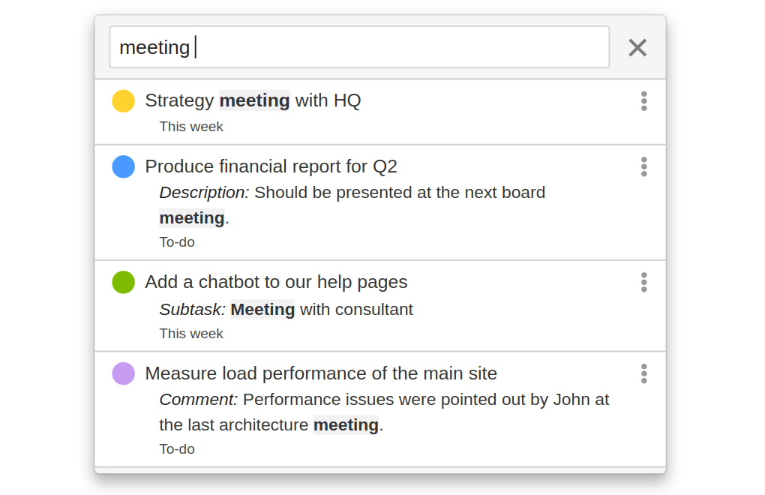Image resolution: width=765 pixels, height=495 pixels.
Task: Open more options for load performance task
Action: [643, 373]
